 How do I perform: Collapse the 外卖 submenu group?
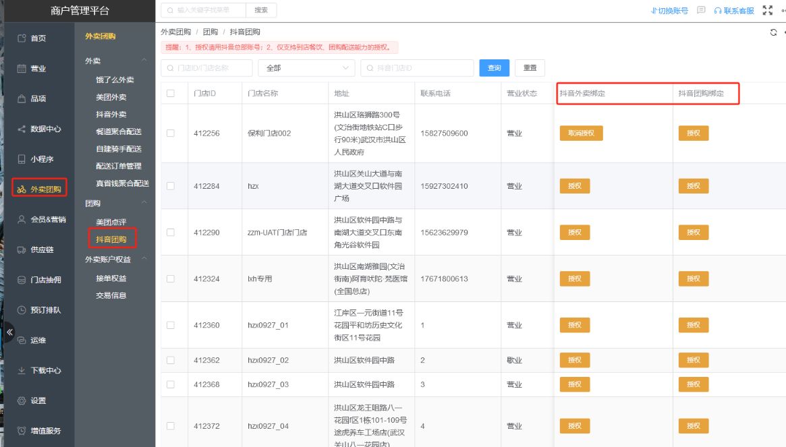pos(144,61)
